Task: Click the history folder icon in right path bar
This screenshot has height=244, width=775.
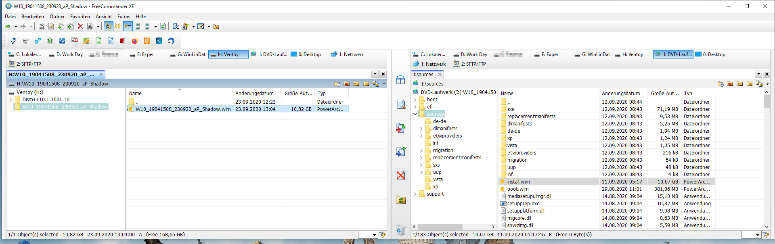Action: point(721,84)
